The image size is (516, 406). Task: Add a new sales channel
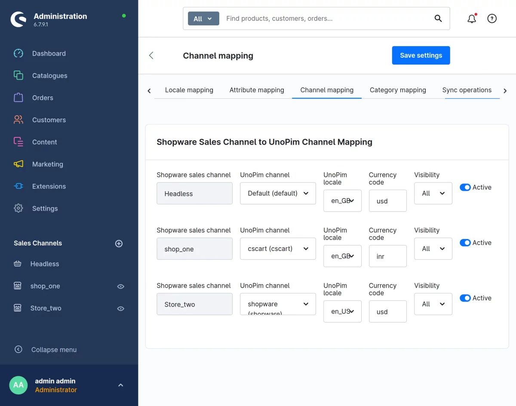119,243
